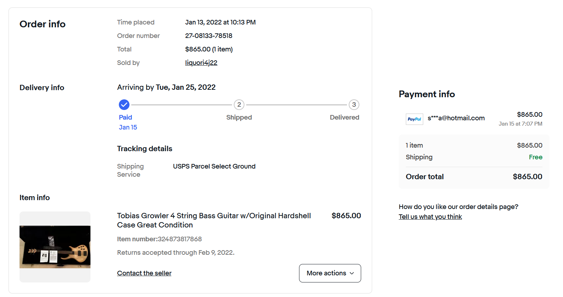Select order number 27-08133-78518
Screen dimensions: 563x297
tap(209, 36)
